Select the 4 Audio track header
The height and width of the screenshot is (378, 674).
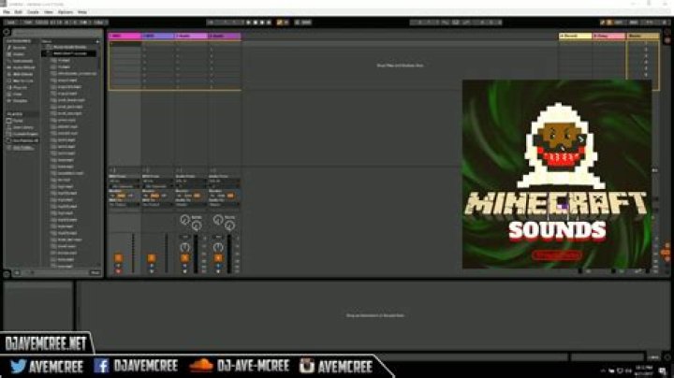tap(225, 36)
